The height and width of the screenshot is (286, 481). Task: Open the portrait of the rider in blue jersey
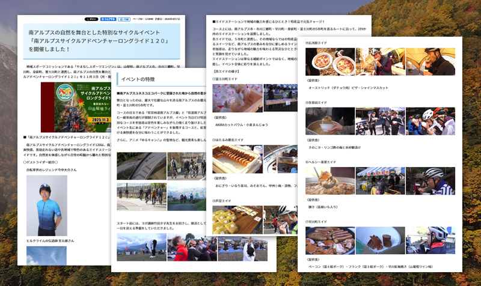pos(47,205)
